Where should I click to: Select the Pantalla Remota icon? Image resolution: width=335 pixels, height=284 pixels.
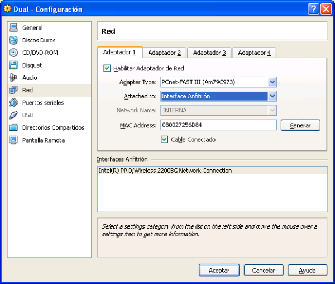pos(13,140)
